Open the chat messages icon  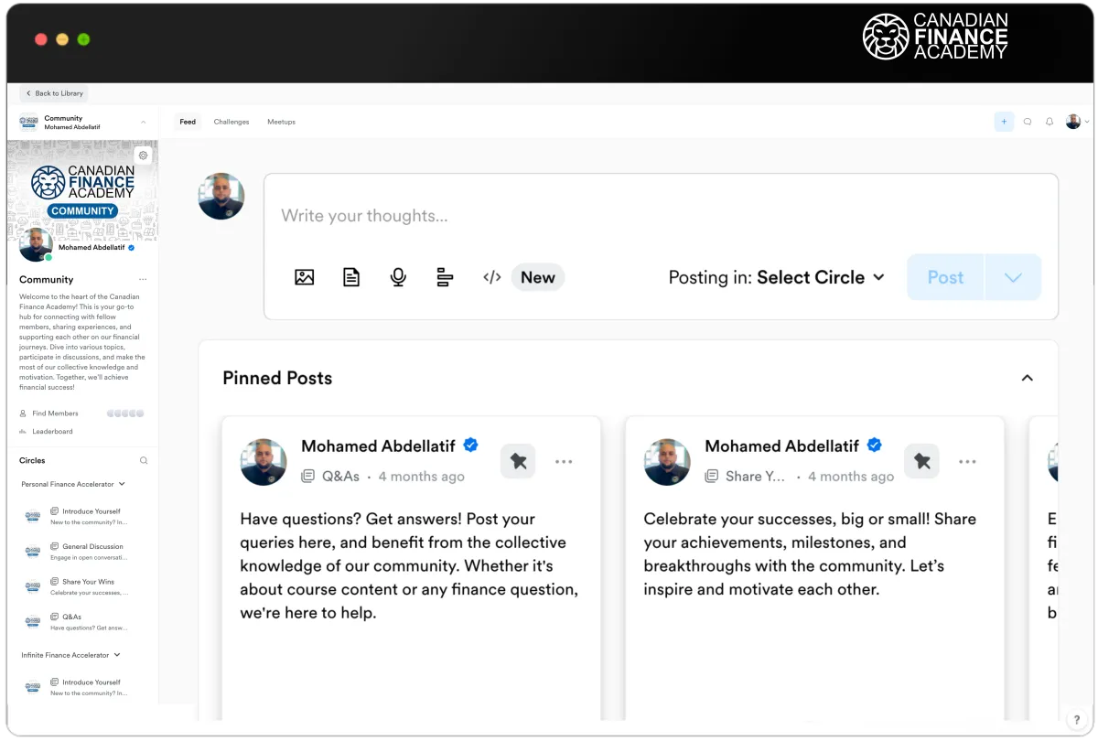[1028, 122]
